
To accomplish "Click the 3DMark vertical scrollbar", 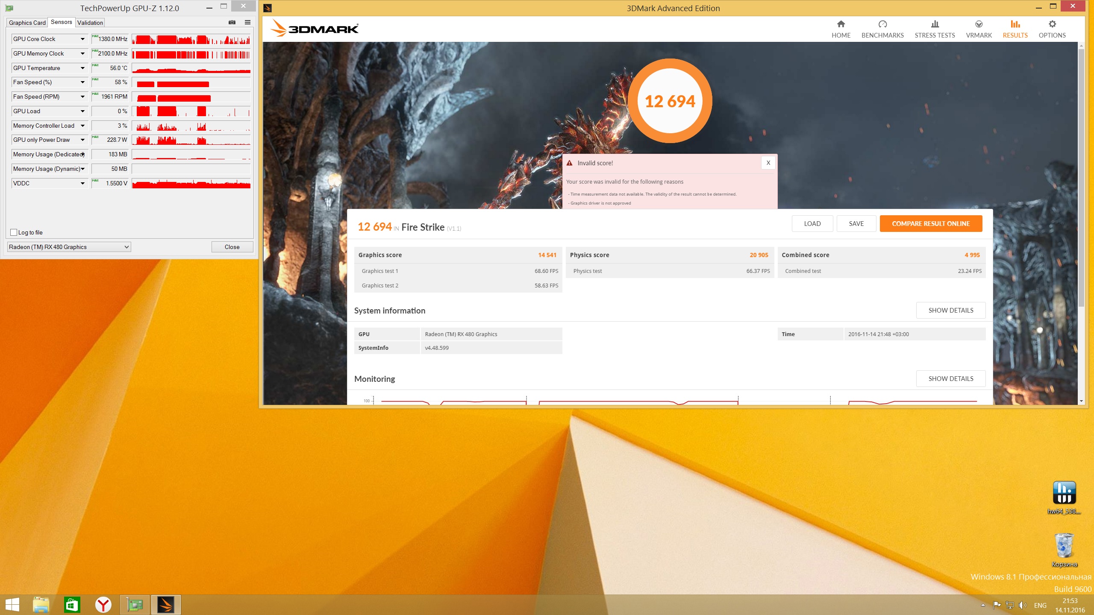I will (x=1081, y=177).
